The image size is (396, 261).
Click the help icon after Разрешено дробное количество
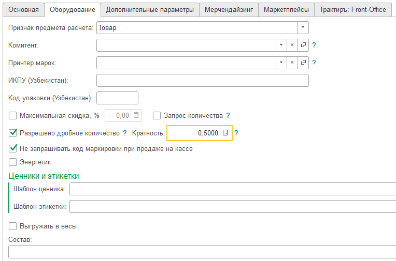[125, 133]
